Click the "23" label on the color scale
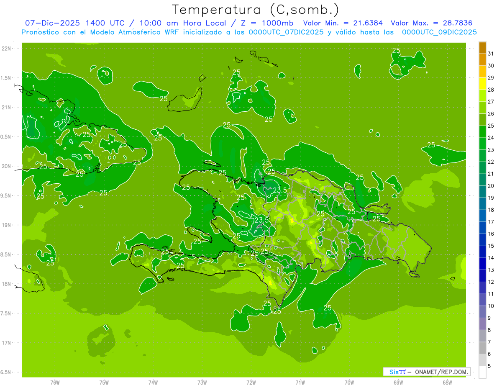The height and width of the screenshot is (388, 502). pos(491,150)
